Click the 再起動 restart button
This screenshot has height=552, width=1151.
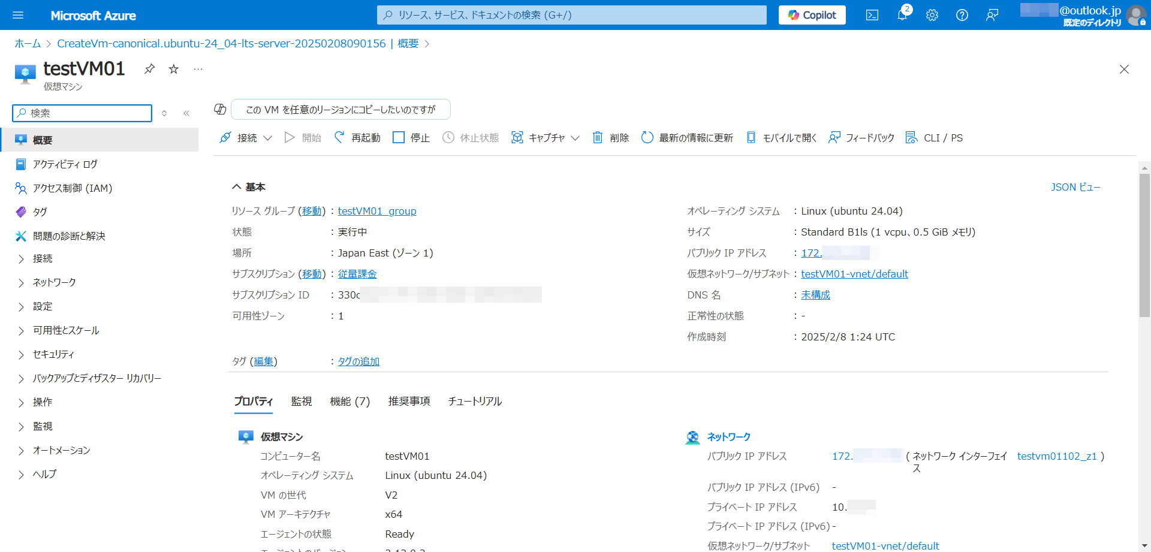point(358,138)
